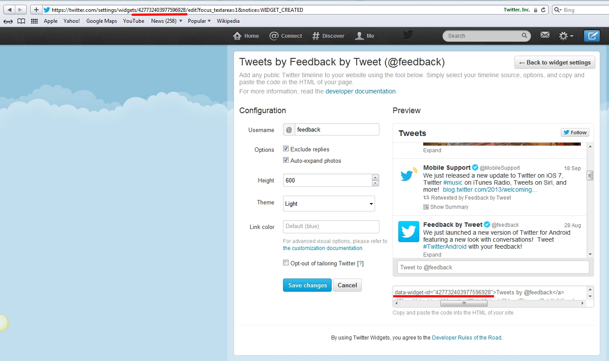Go back with the browser back arrow

(9, 10)
